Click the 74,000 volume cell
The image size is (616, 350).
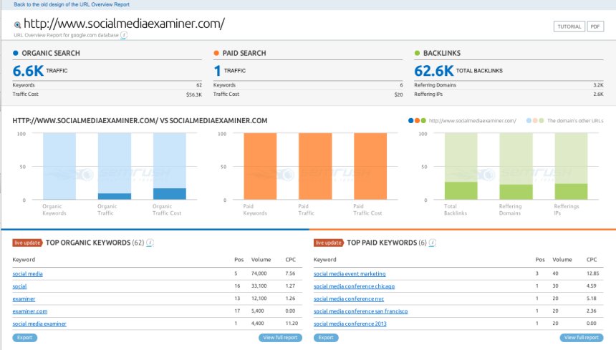[x=259, y=273]
